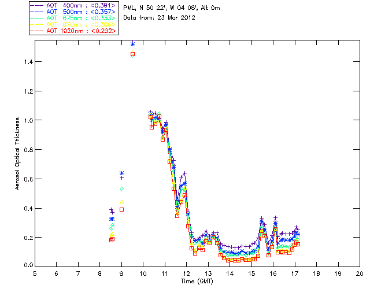Click the x-axis tick label 11

point(165,273)
